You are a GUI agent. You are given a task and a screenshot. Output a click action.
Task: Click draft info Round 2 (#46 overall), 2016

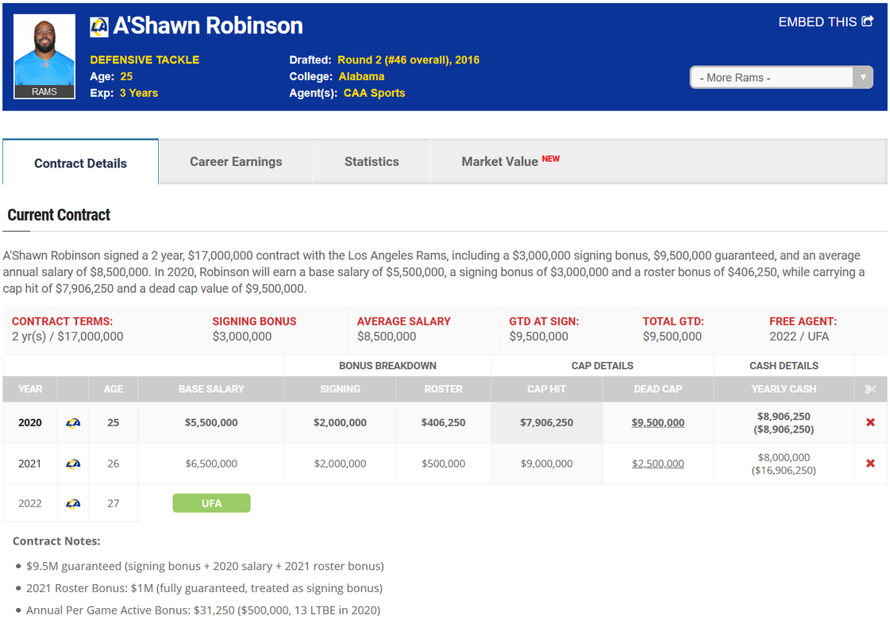(x=408, y=60)
